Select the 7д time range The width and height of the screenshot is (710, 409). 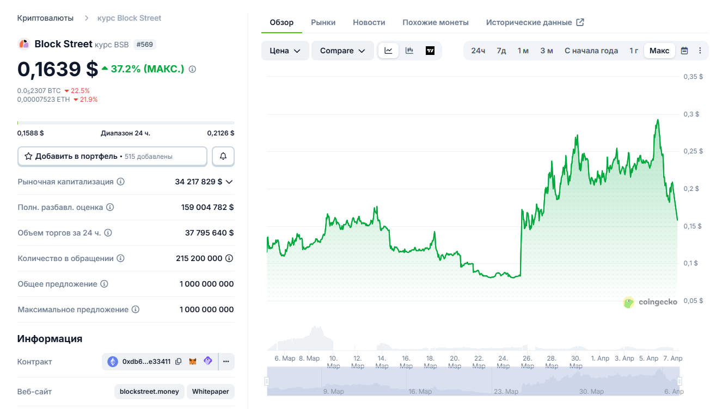[x=501, y=51]
